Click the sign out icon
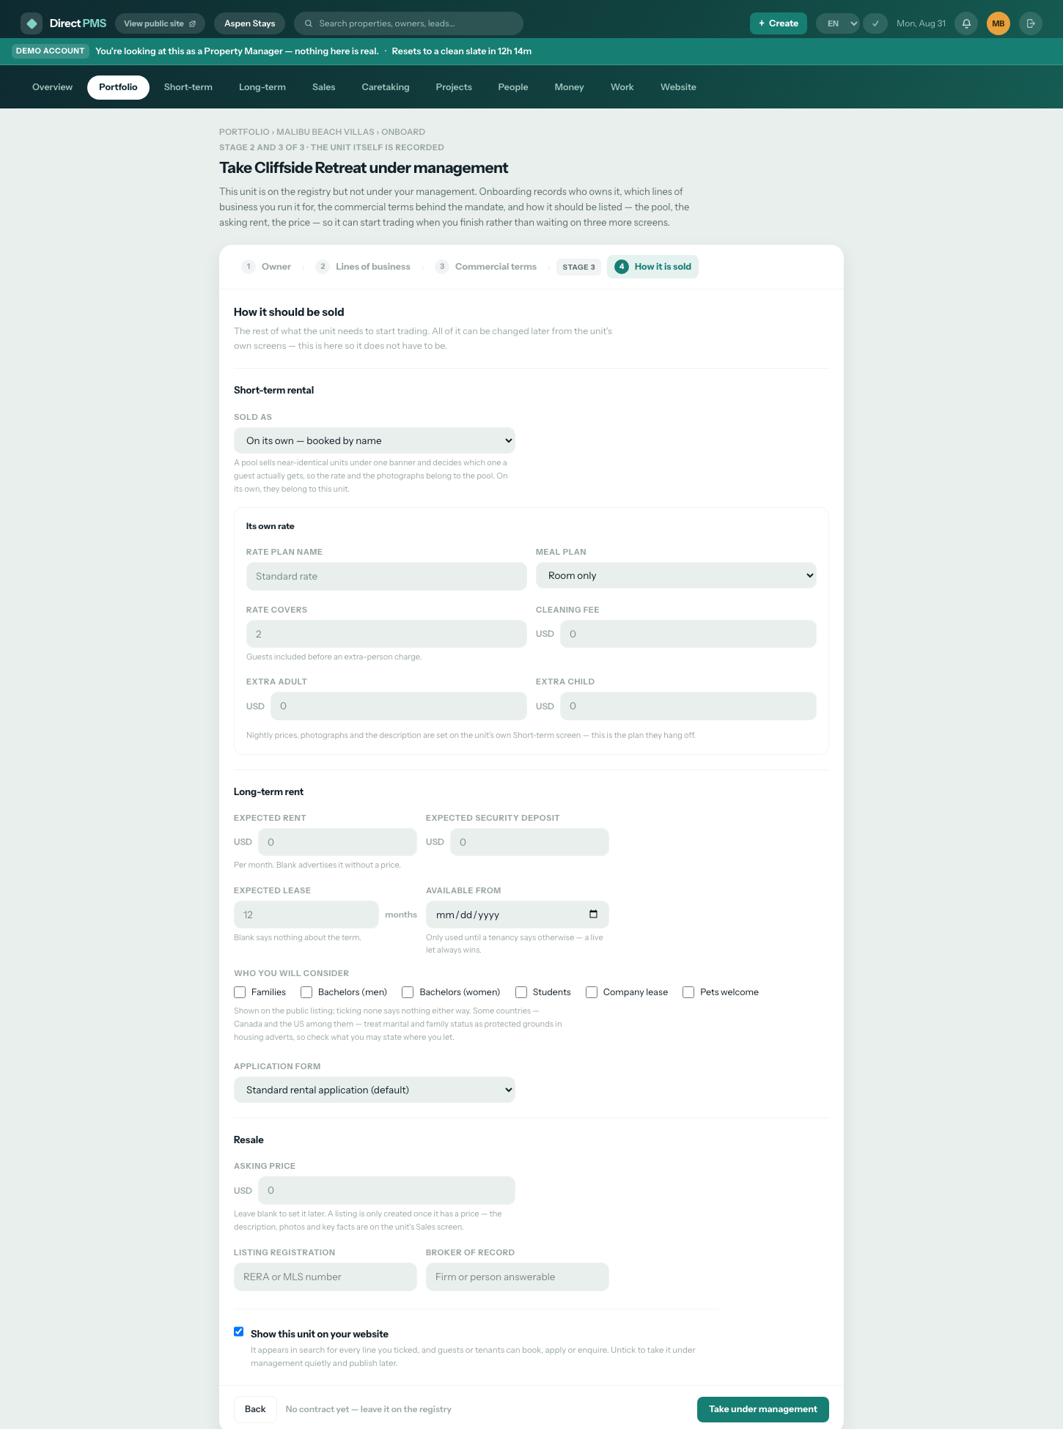This screenshot has width=1063, height=1429. [1030, 23]
